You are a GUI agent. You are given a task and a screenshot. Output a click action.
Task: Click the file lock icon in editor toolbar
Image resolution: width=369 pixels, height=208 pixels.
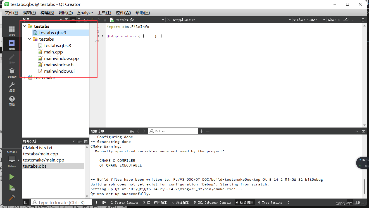click(105, 20)
